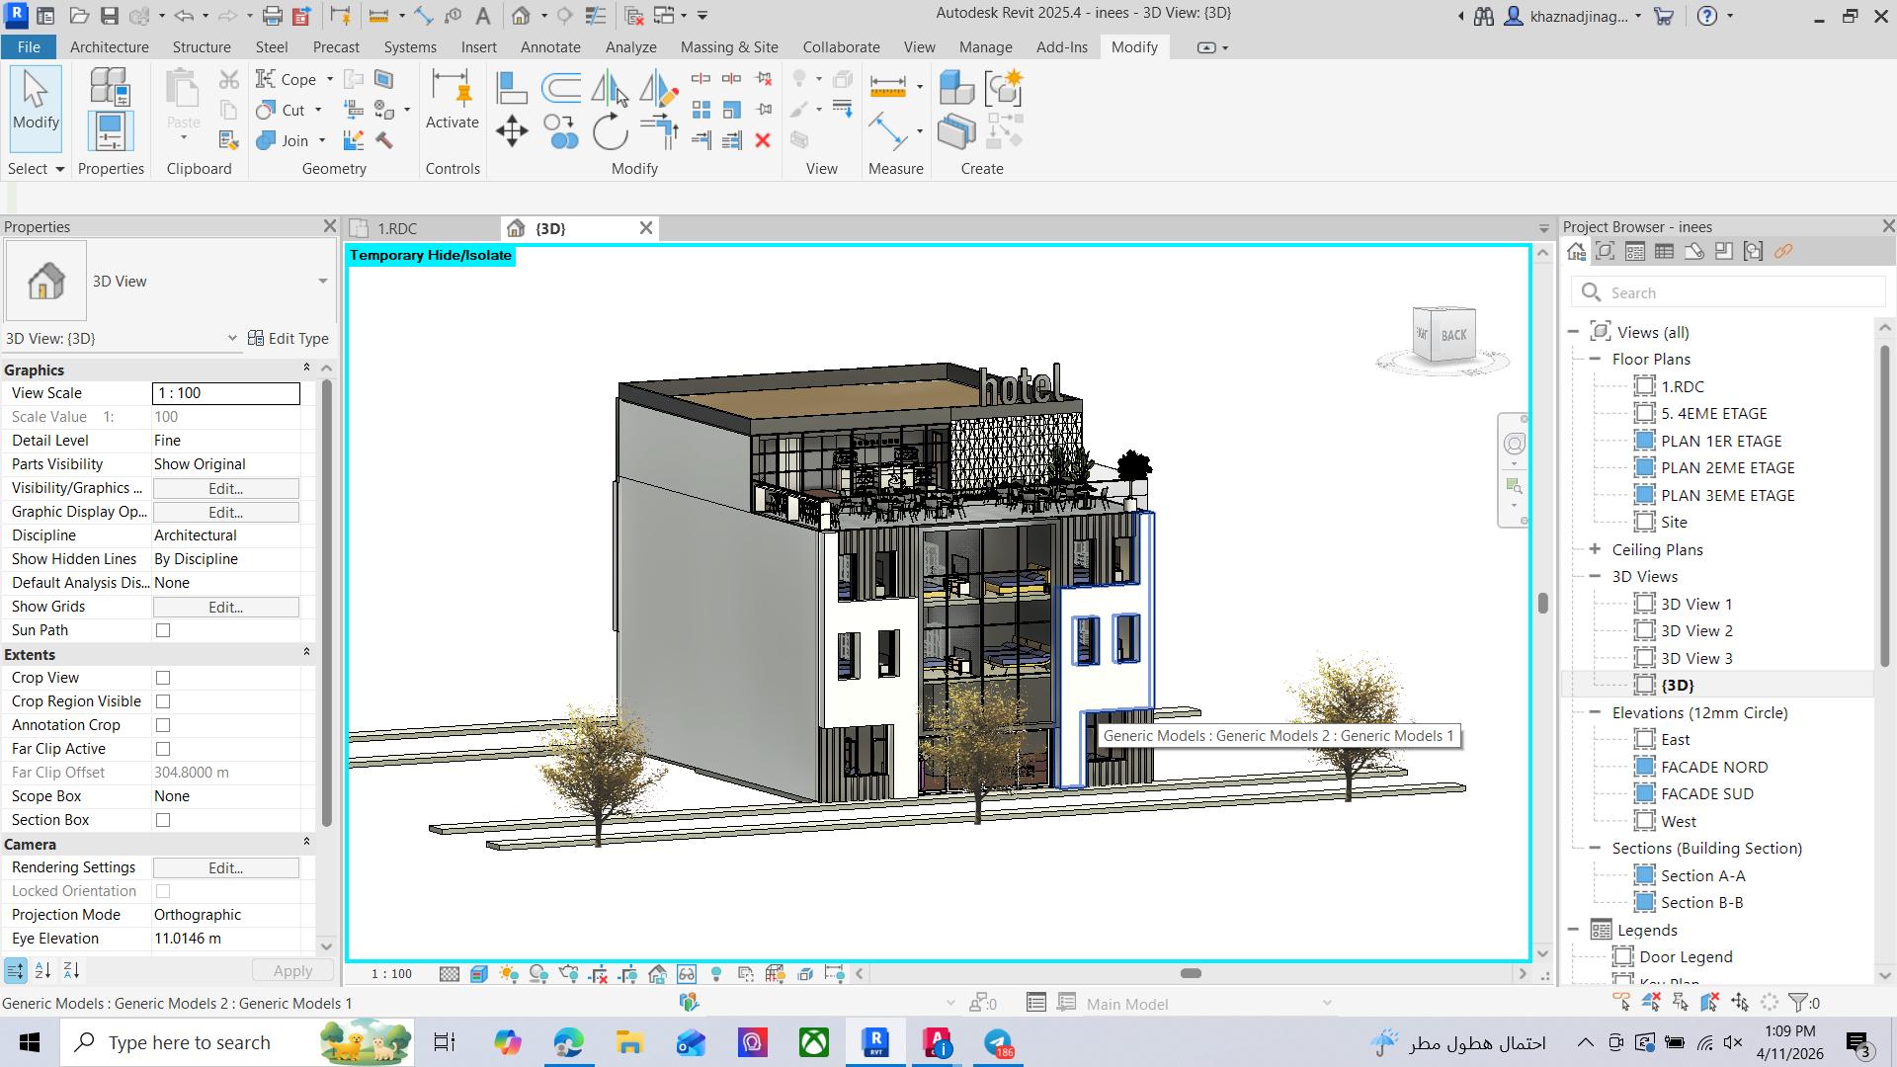1897x1067 pixels.
Task: Open the Architecture ribbon tab
Action: [109, 47]
